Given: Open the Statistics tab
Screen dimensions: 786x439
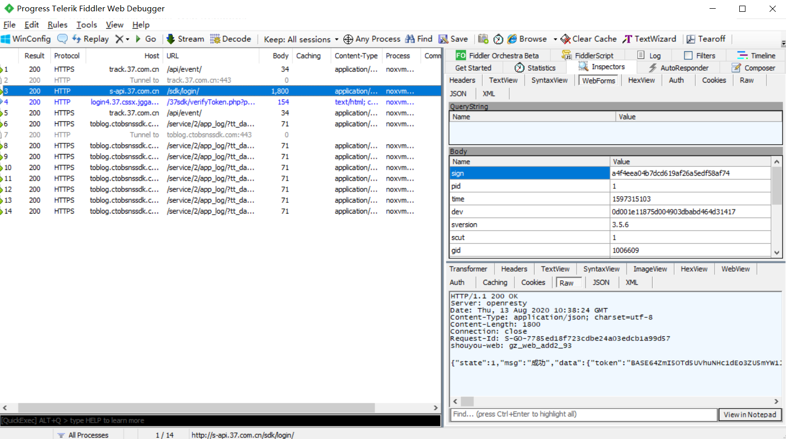Looking at the screenshot, I should (x=535, y=68).
